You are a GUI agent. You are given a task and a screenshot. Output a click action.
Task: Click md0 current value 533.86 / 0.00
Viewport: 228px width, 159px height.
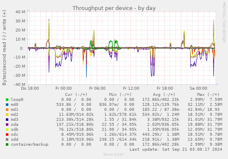74,105
